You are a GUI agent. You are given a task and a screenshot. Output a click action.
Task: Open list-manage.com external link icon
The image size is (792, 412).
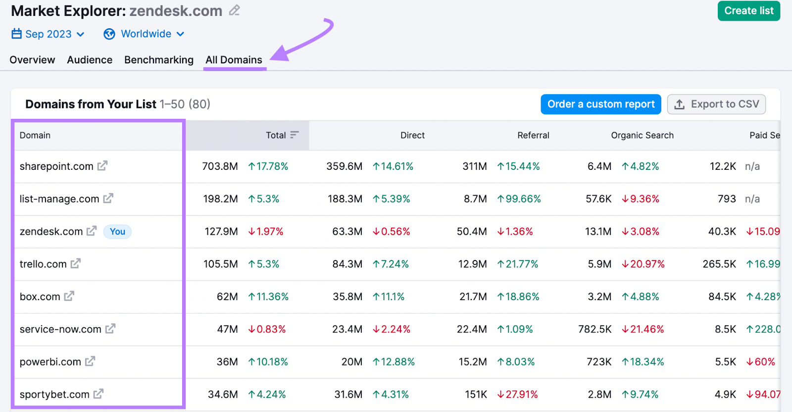point(108,199)
